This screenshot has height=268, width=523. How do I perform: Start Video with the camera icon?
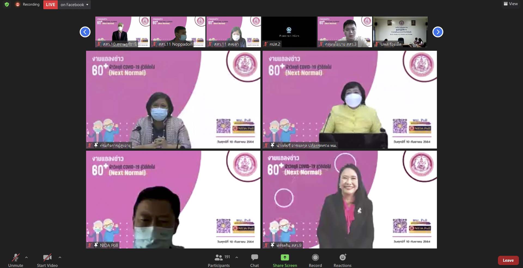(x=47, y=260)
